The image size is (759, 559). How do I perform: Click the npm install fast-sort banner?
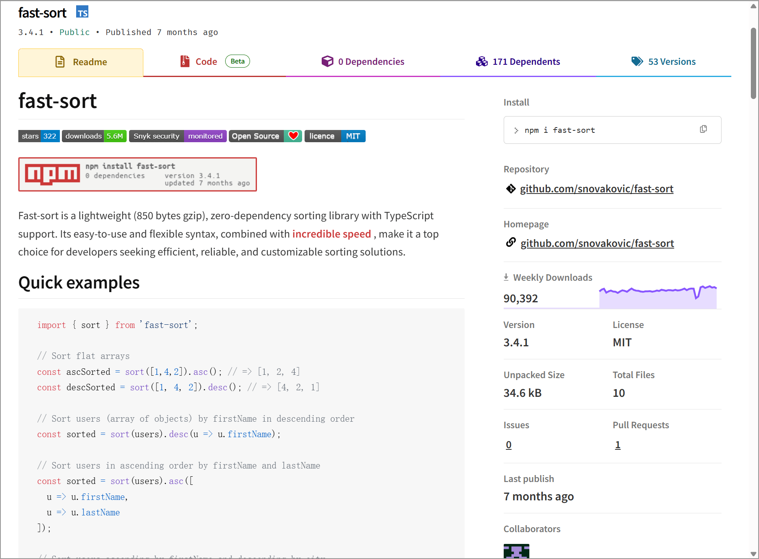[x=138, y=174]
